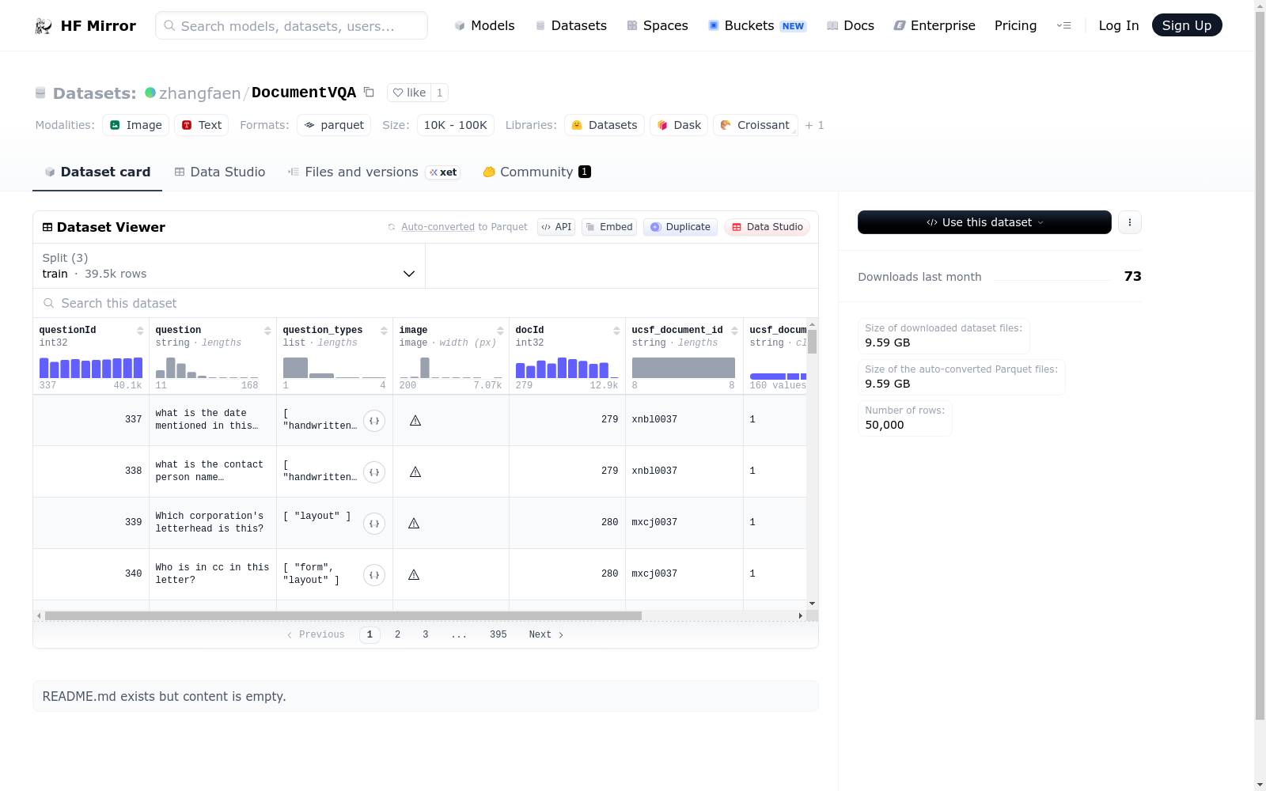Open the Pricing page
This screenshot has height=791, width=1266.
tap(1015, 26)
